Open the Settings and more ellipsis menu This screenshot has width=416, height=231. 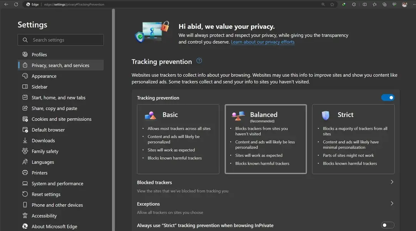414,4
